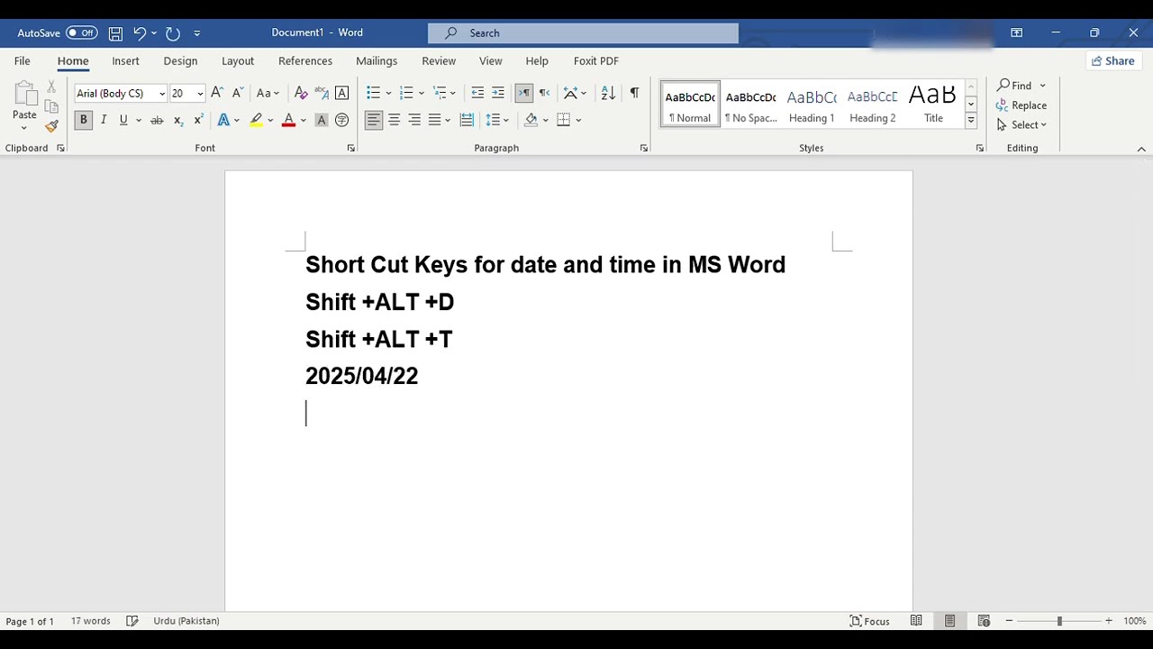Click the Enclose Characters icon

pos(341,120)
